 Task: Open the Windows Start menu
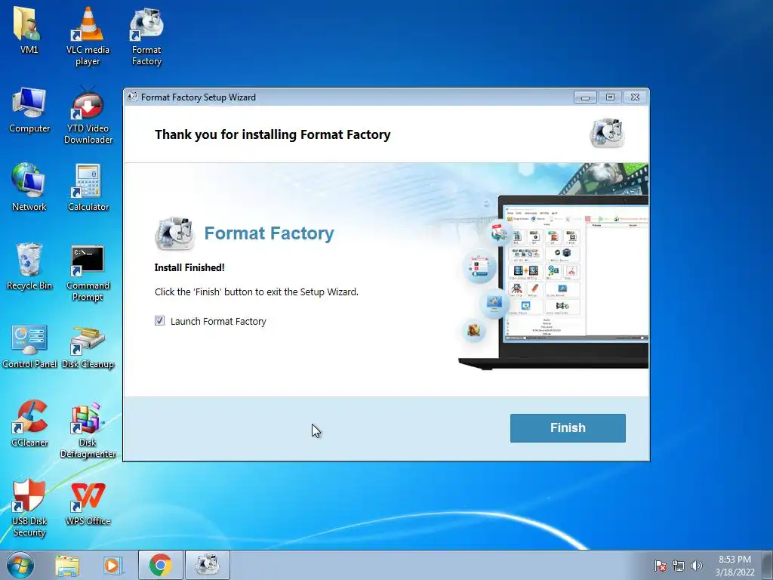click(x=20, y=565)
